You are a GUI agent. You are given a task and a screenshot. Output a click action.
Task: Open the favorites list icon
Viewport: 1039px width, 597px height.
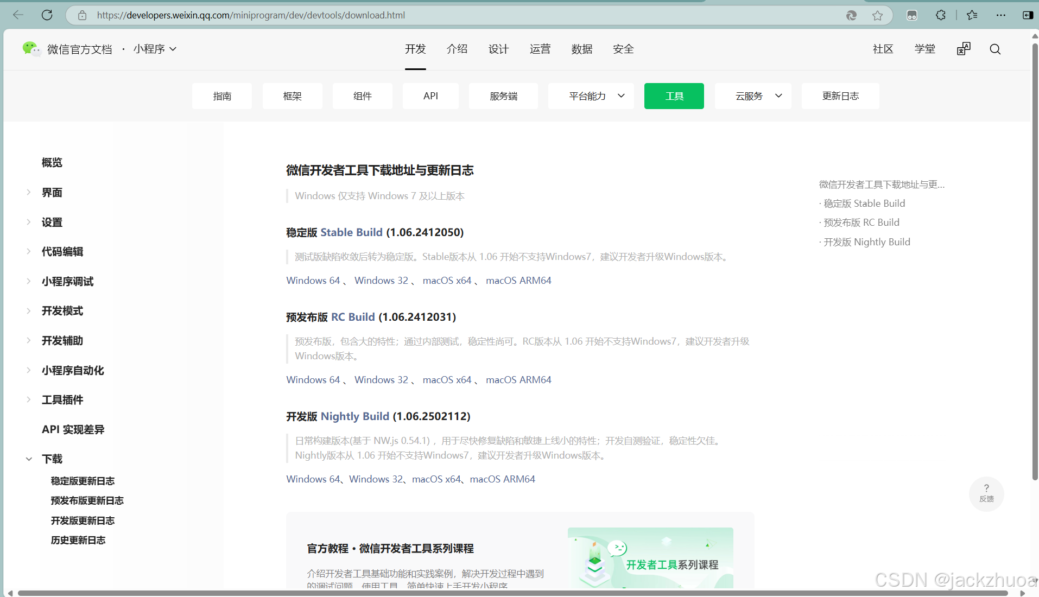tap(972, 15)
